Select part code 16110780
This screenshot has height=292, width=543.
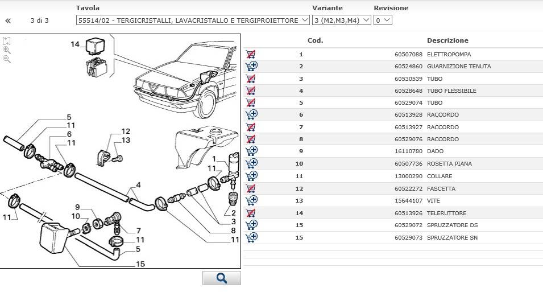coord(408,151)
